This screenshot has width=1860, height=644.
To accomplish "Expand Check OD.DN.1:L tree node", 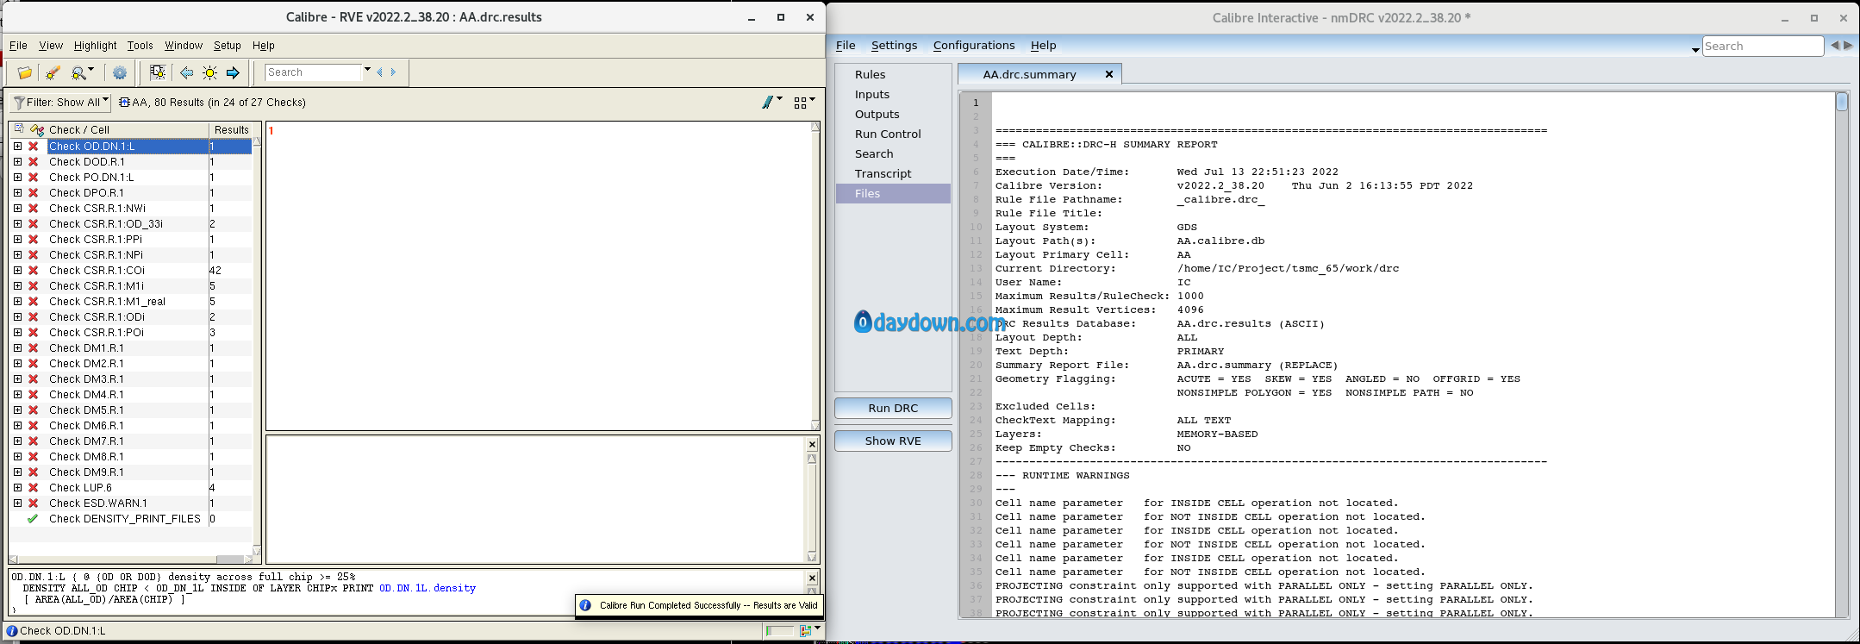I will click(17, 147).
